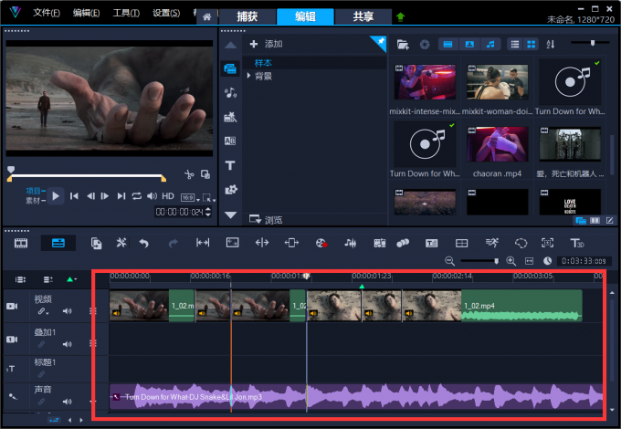Click 添加 to add a new folder
Viewport: 621px width, 429px height.
coord(266,44)
